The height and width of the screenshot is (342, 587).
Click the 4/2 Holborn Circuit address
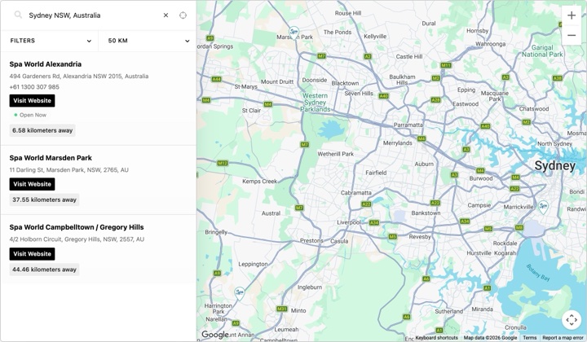[x=77, y=239]
